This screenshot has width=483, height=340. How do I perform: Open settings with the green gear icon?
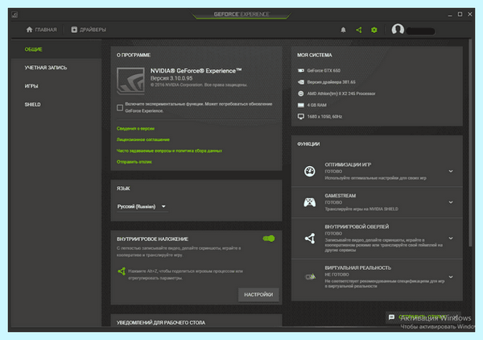[374, 30]
